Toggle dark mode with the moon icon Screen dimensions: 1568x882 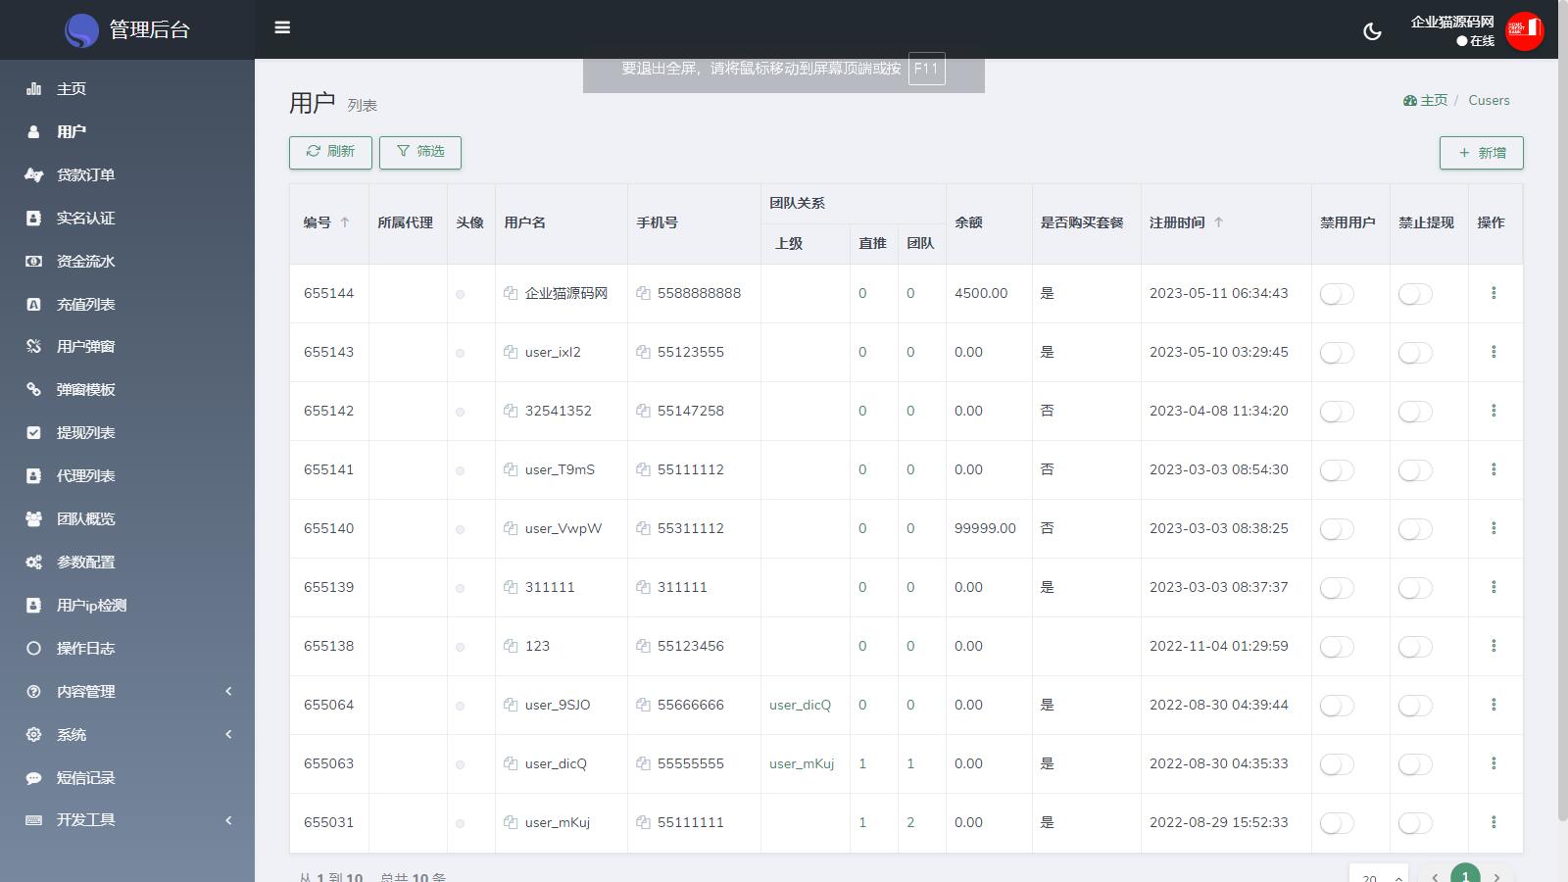1372,31
